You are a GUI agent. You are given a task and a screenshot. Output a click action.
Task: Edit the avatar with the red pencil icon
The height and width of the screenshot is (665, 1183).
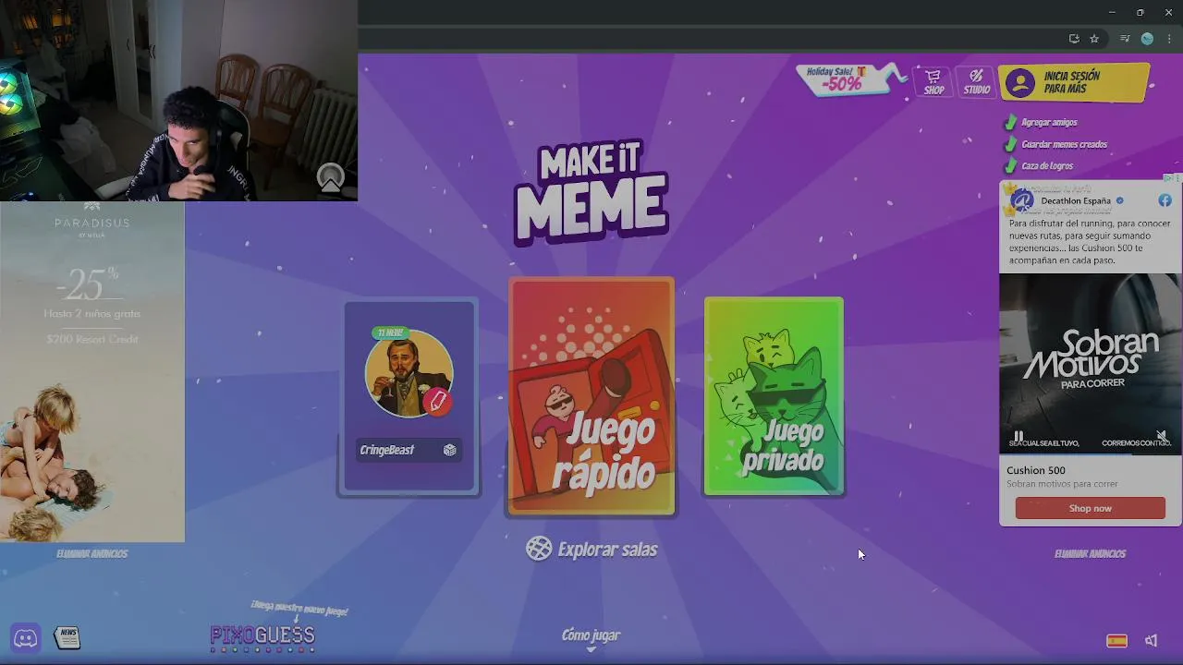(x=437, y=401)
